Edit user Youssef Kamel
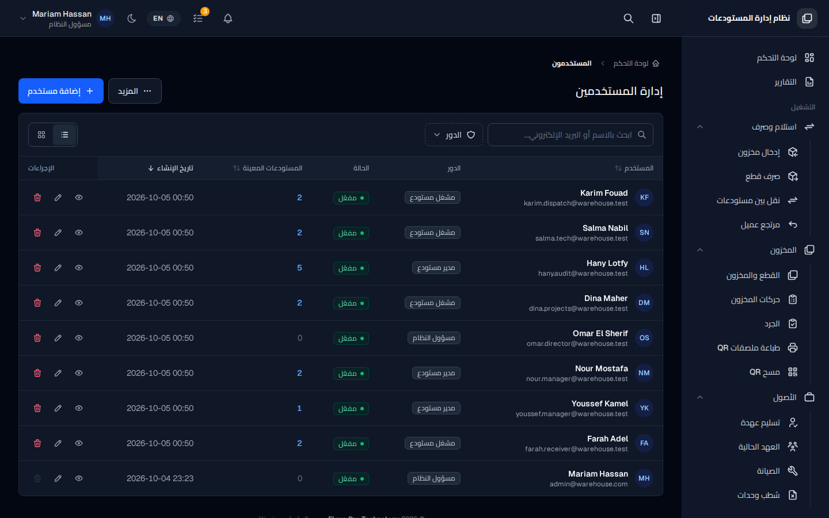The width and height of the screenshot is (829, 518). 58,408
